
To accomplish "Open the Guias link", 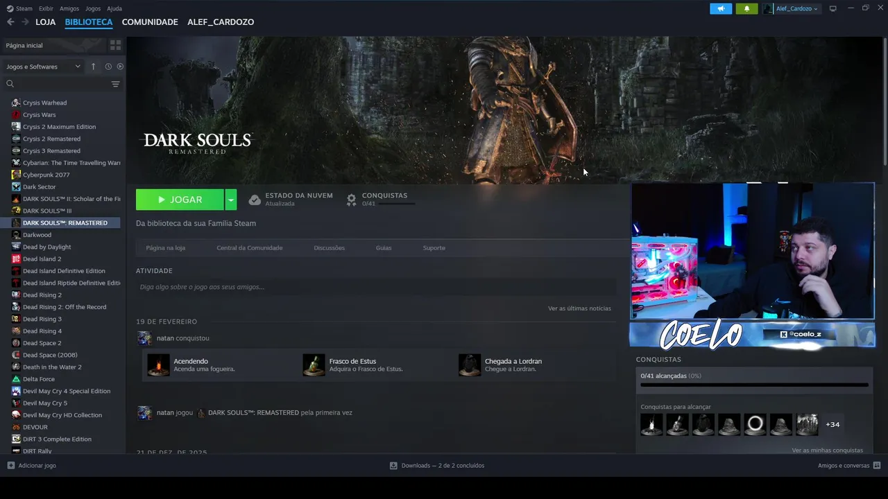I will pyautogui.click(x=384, y=247).
